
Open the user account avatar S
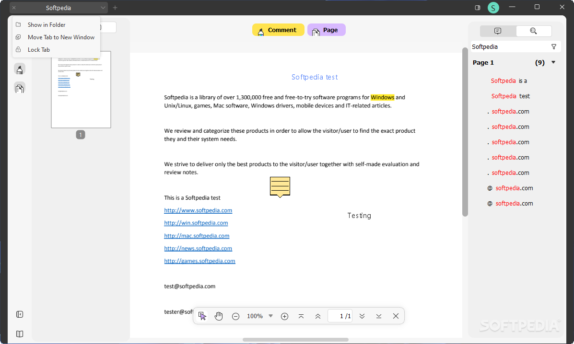493,8
